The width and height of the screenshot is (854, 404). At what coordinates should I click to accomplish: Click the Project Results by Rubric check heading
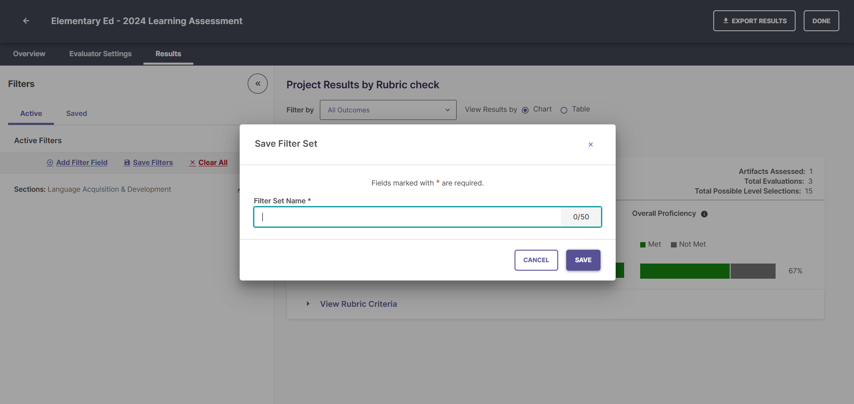coord(363,85)
